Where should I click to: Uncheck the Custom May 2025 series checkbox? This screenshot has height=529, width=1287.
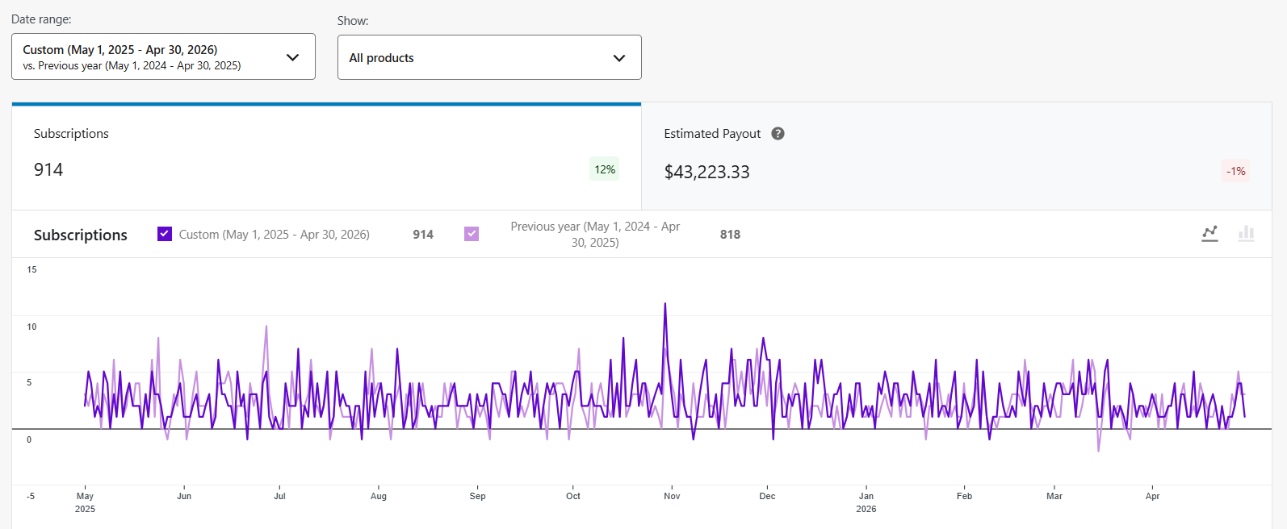[165, 234]
